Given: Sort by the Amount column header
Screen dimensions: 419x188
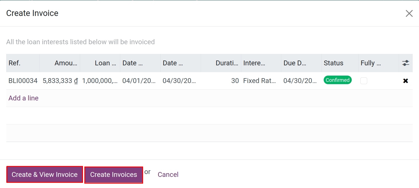Looking at the screenshot, I should pyautogui.click(x=60, y=63).
